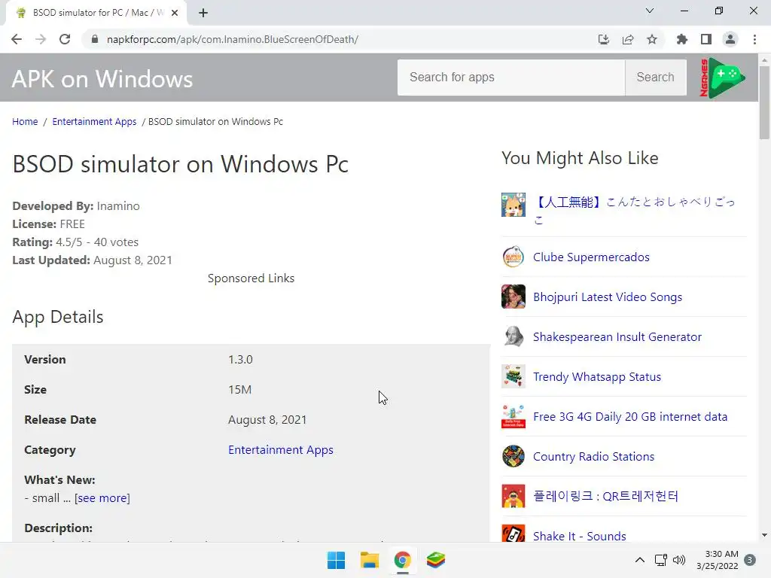Image resolution: width=771 pixels, height=578 pixels.
Task: Open Free 3G 4G Daily 20 GB link
Action: pyautogui.click(x=630, y=416)
